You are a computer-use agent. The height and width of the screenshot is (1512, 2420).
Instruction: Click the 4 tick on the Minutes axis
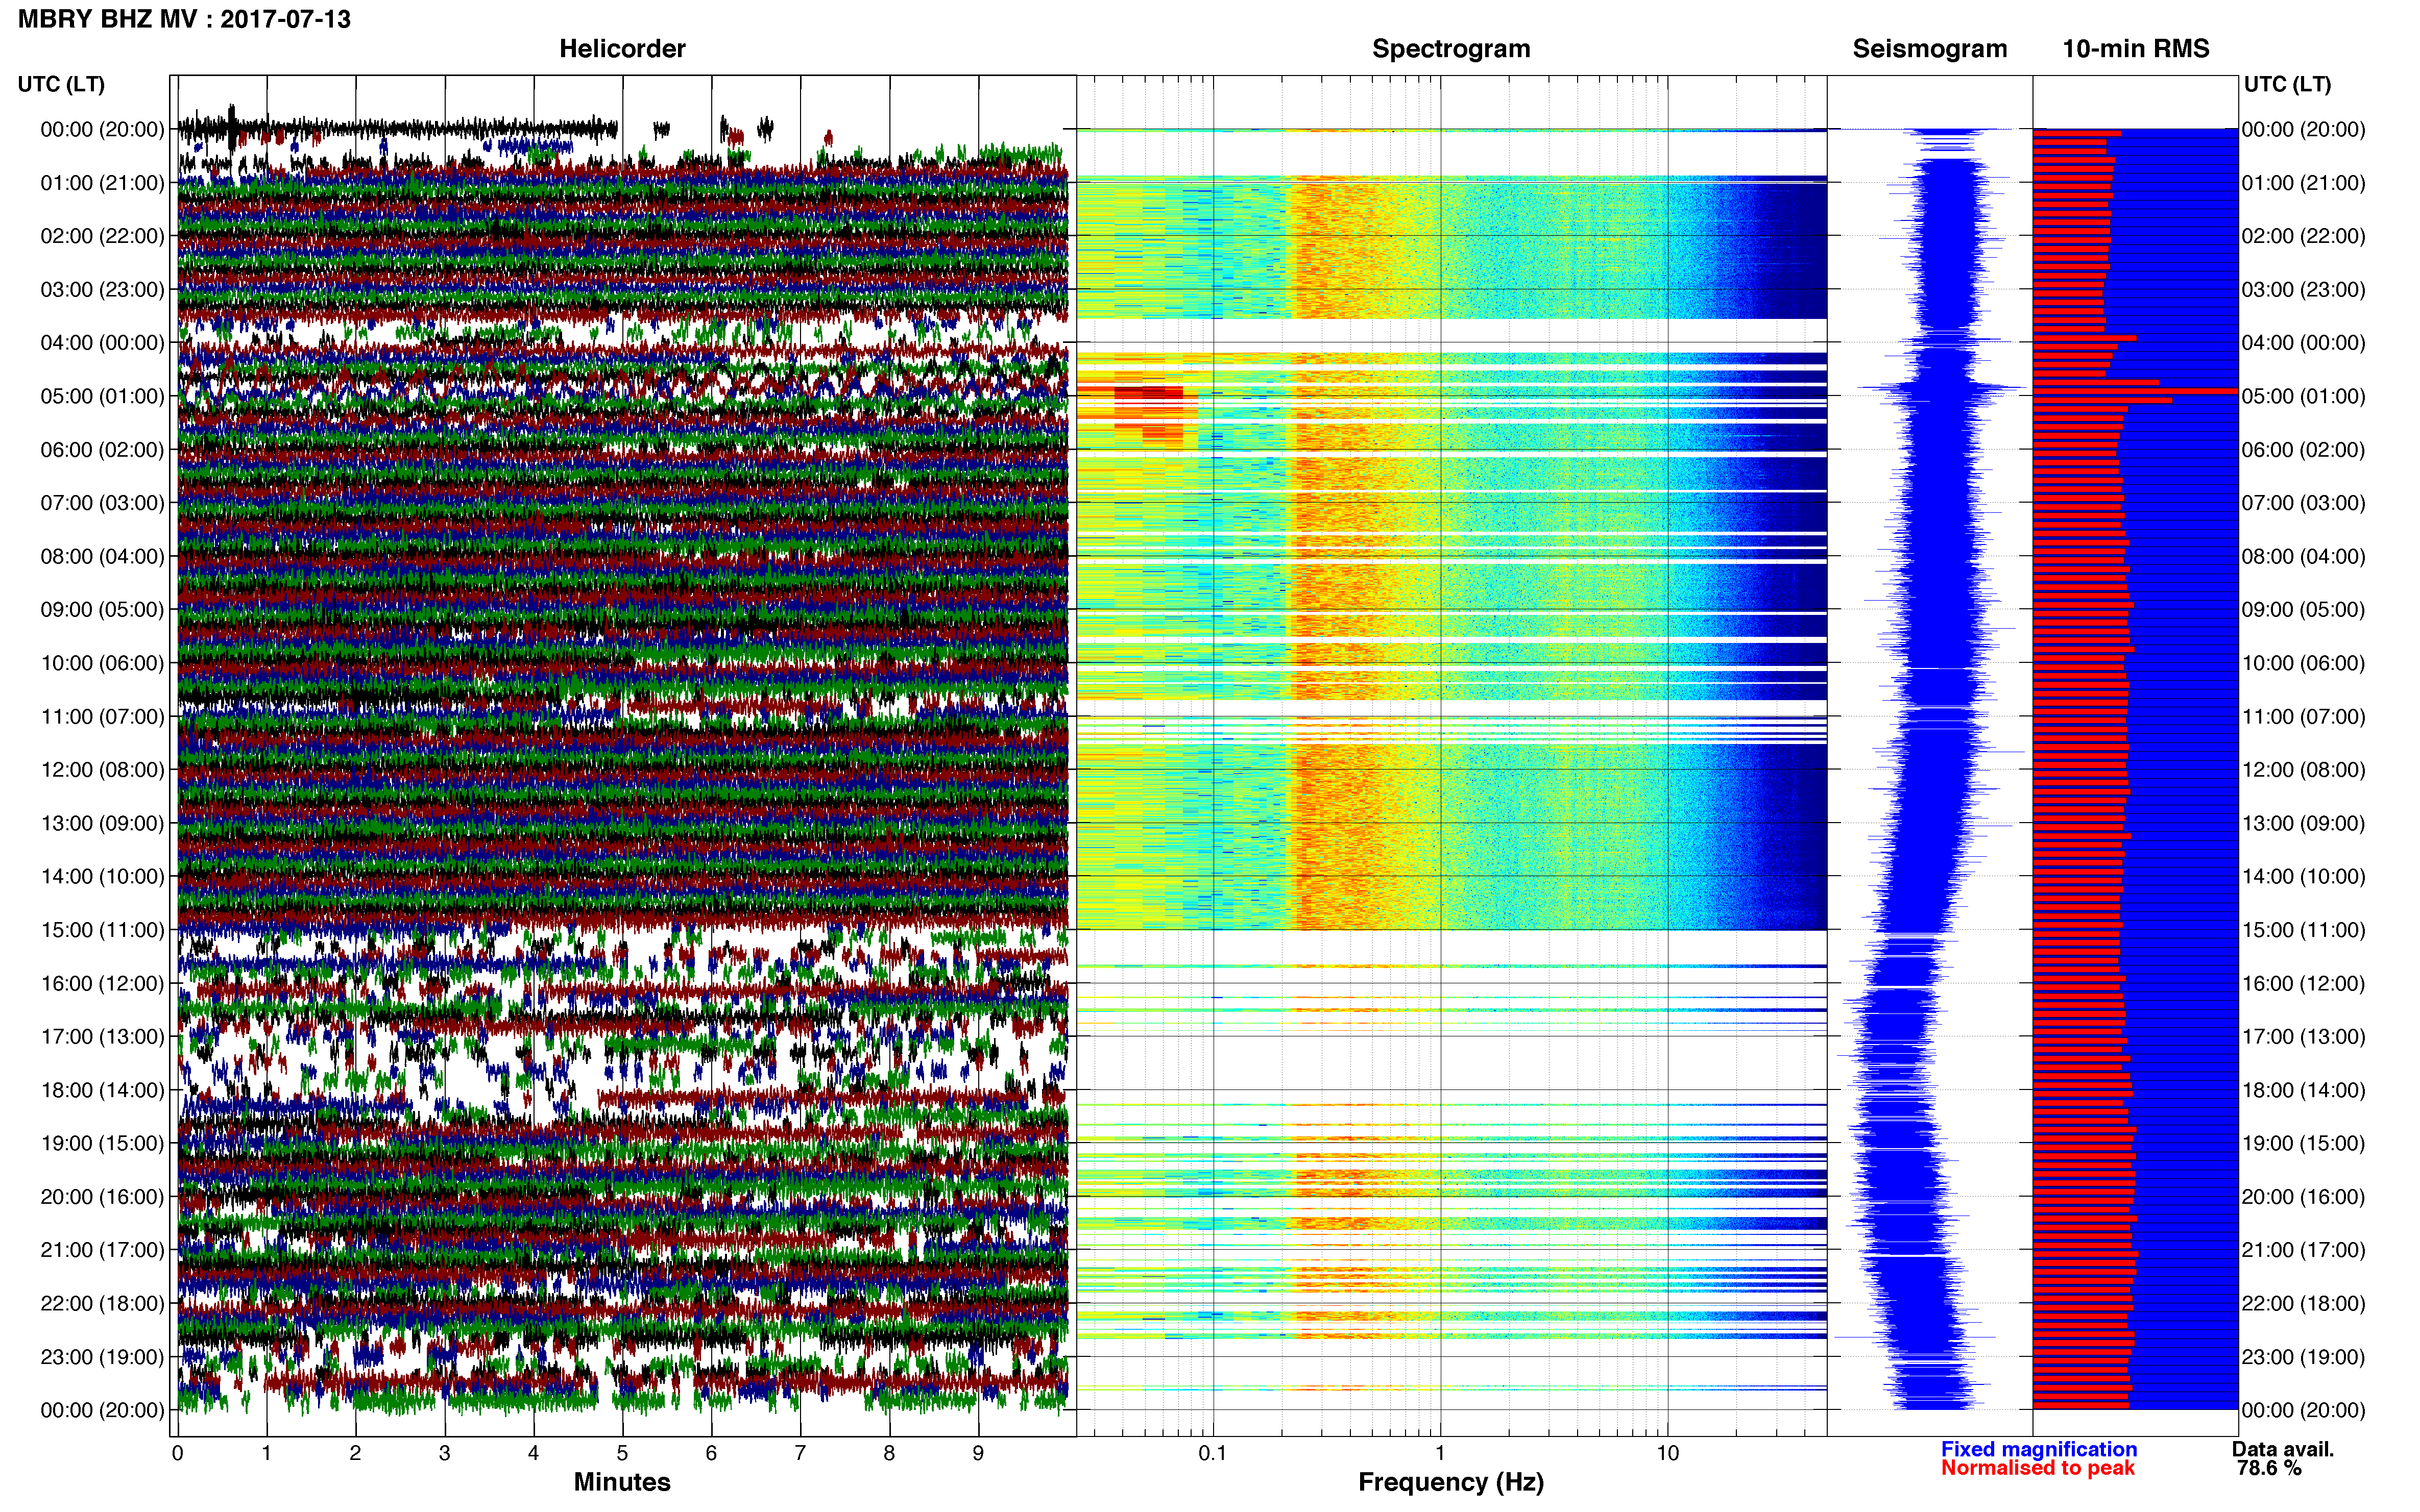tap(533, 1453)
